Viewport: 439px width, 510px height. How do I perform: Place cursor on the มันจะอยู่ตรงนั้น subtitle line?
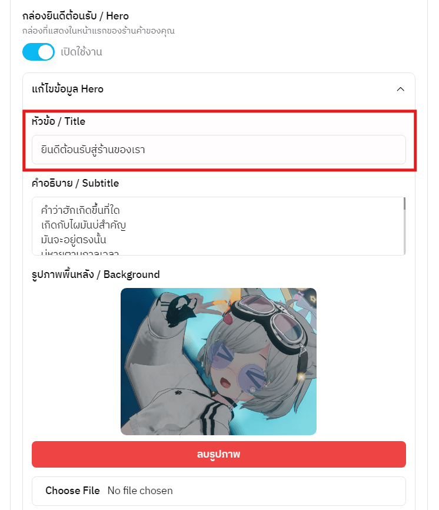pyautogui.click(x=74, y=240)
